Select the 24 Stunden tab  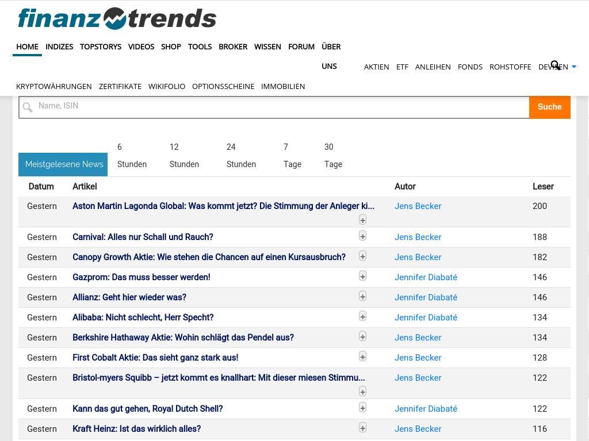[x=241, y=156]
